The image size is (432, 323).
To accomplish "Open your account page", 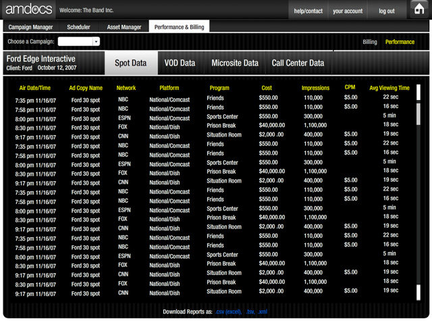I will click(x=348, y=11).
